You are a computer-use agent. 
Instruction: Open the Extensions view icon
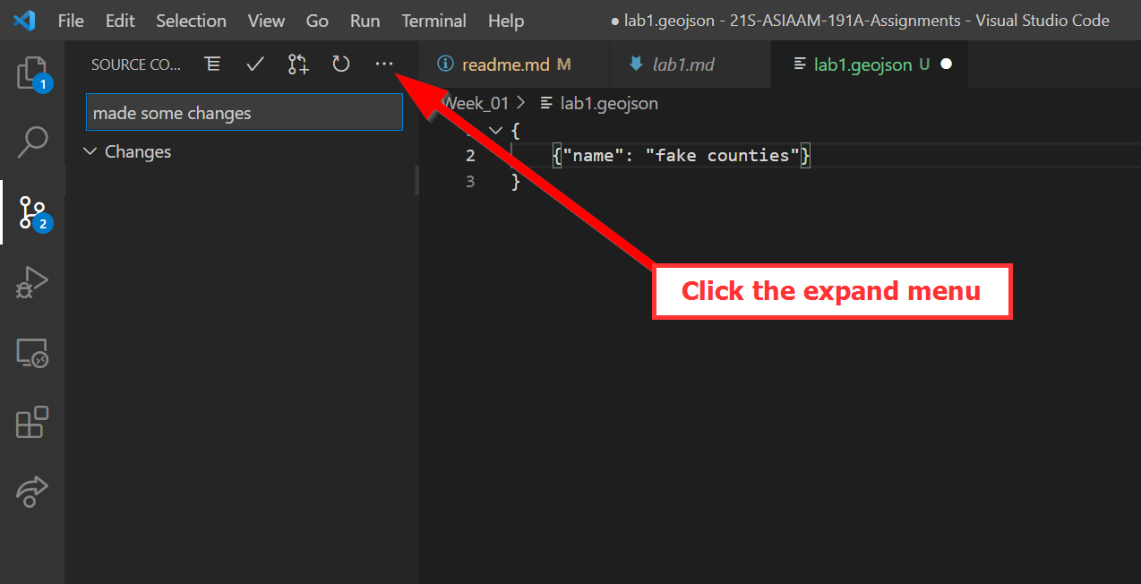click(32, 422)
